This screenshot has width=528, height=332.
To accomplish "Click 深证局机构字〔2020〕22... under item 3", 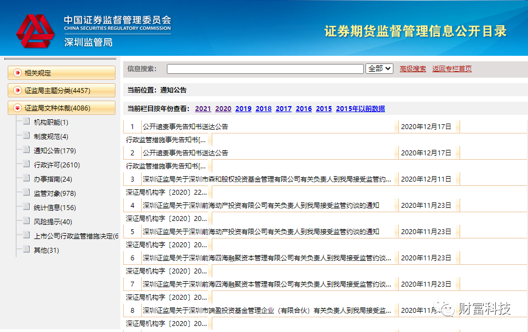I will [166, 193].
